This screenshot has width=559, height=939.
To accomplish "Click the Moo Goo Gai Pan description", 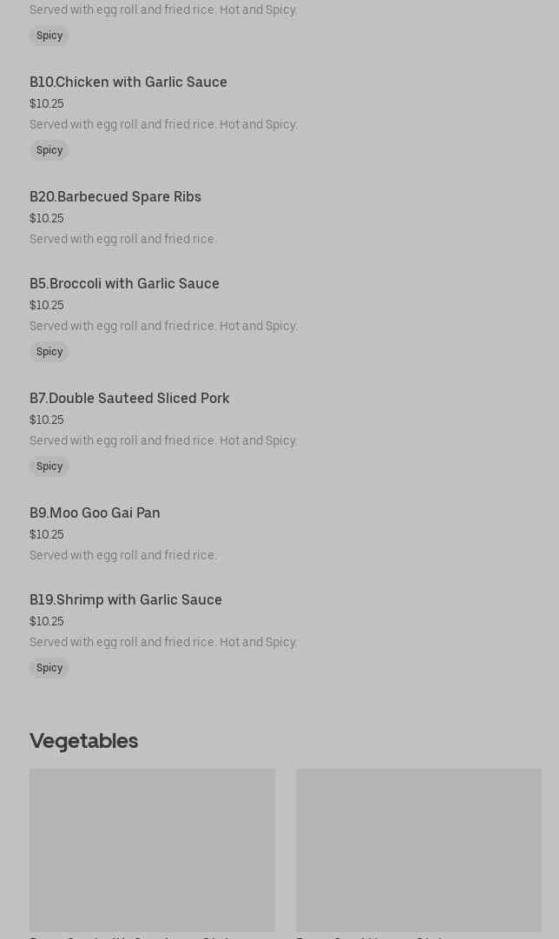I will [123, 555].
